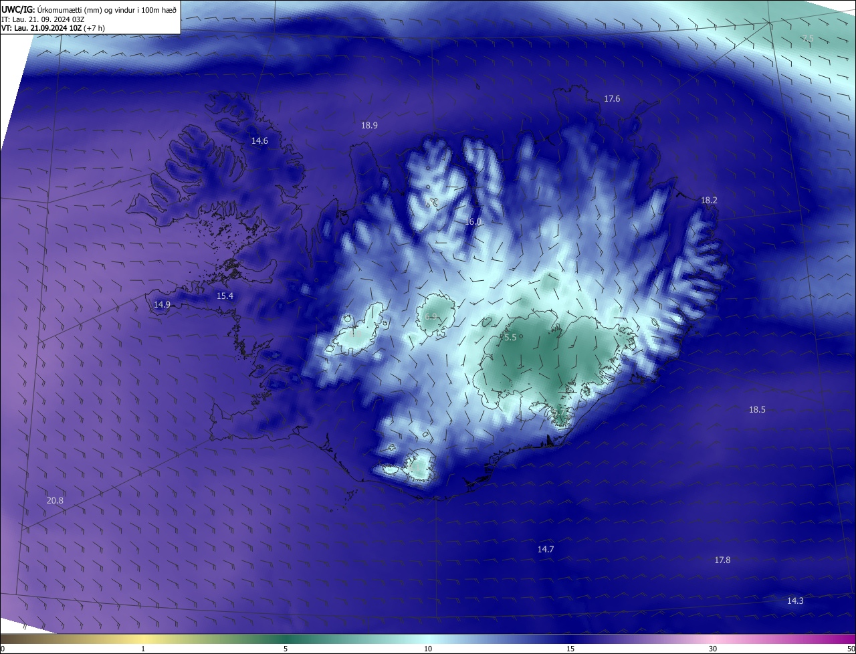The image size is (856, 654).
Task: Select the initial time line 'IT: Lau. 21. 09. 2024 03Z'
Action: [x=42, y=19]
